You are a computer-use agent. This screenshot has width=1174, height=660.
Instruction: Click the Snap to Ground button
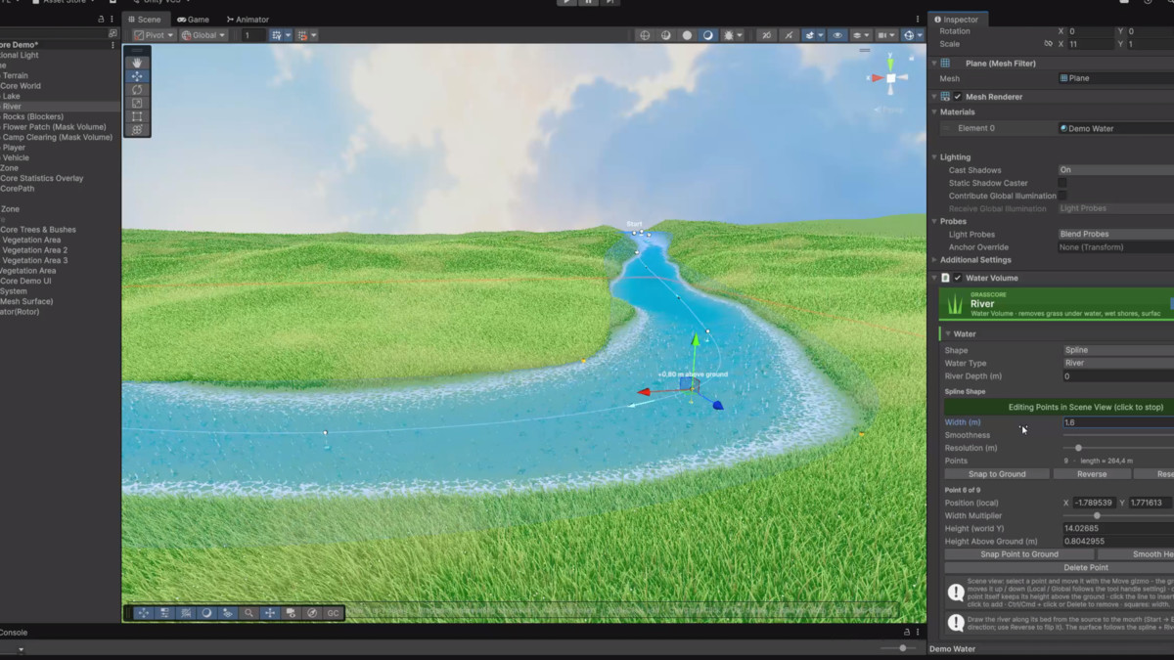(x=997, y=474)
